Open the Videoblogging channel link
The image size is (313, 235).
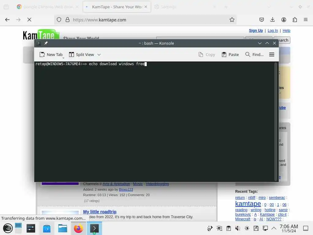coord(157,184)
